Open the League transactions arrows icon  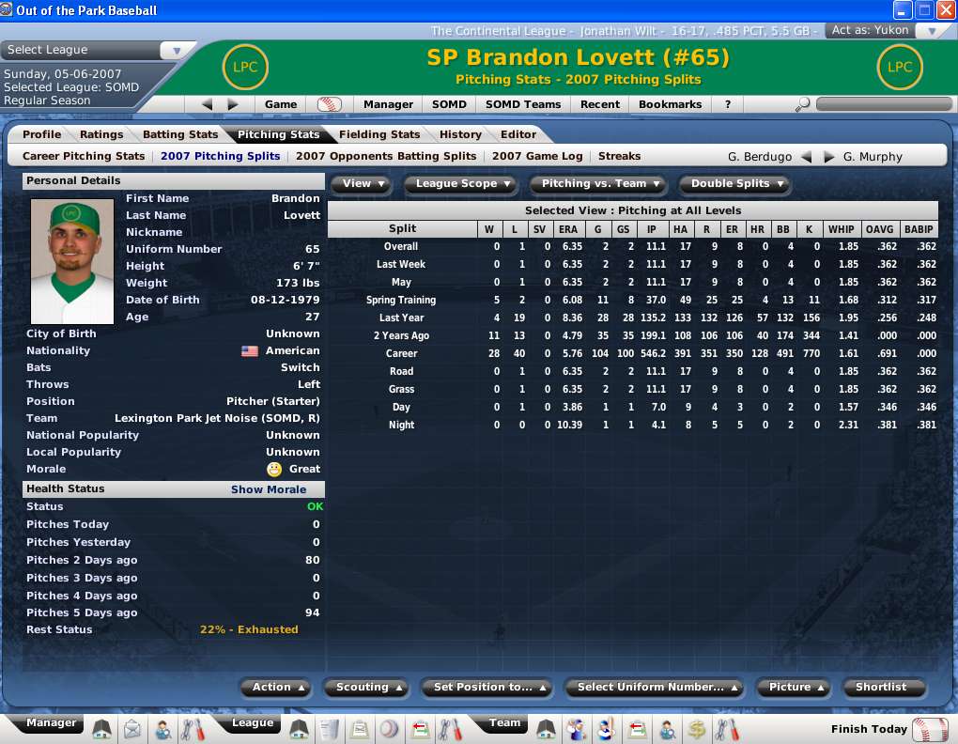coord(421,729)
